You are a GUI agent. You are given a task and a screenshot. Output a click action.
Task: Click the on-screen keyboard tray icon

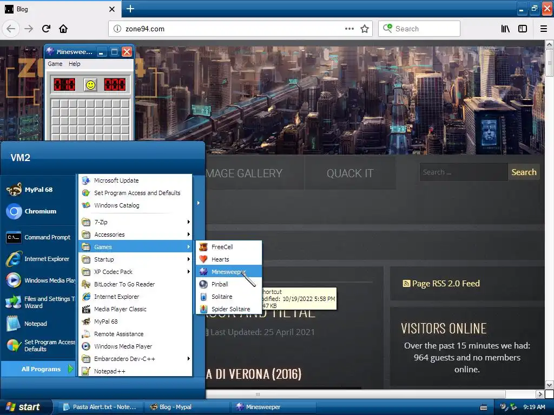tap(484, 407)
